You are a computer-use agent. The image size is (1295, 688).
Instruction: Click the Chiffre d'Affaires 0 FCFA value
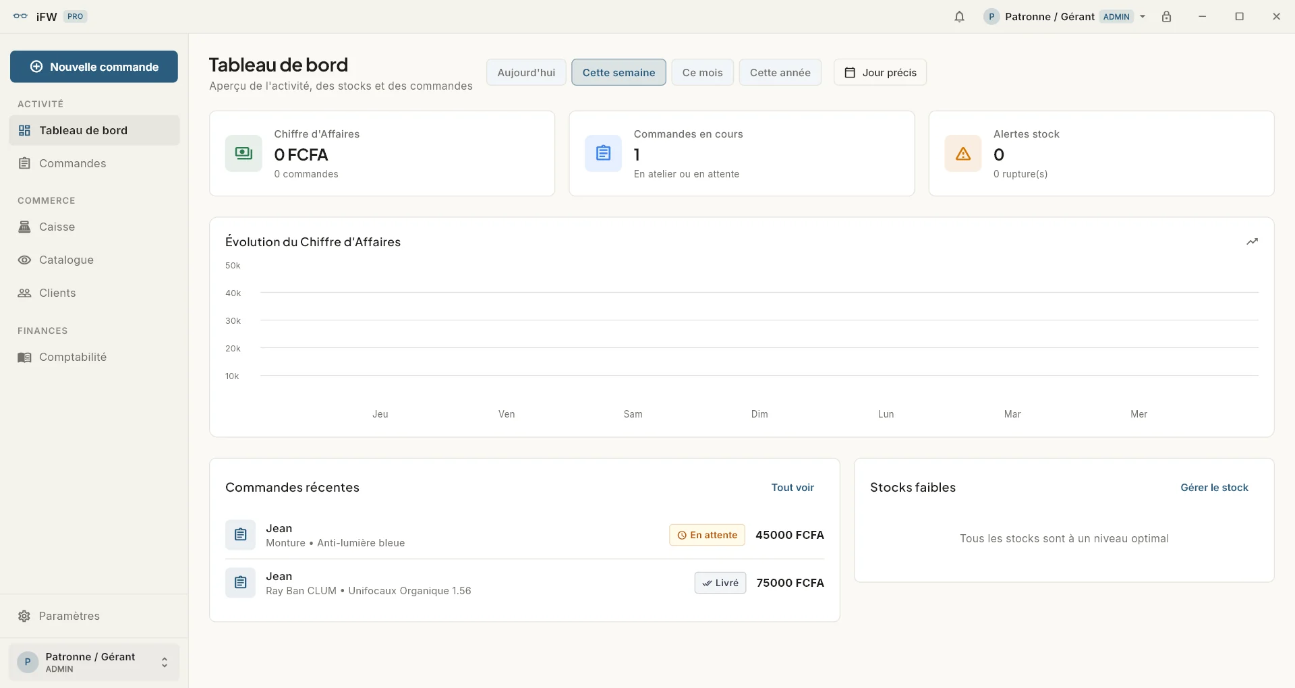click(x=301, y=154)
